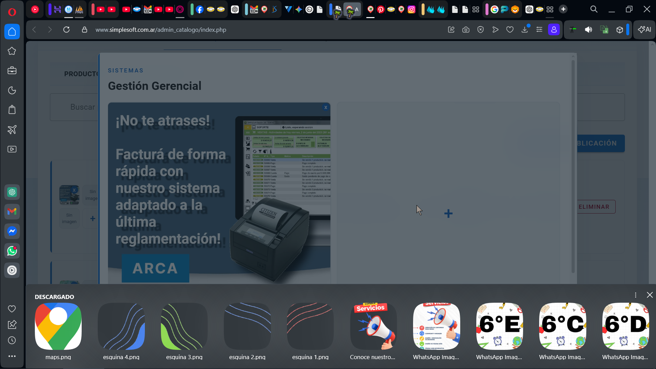The width and height of the screenshot is (656, 369).
Task: Open downloaded esquina 2.png file
Action: click(247, 331)
